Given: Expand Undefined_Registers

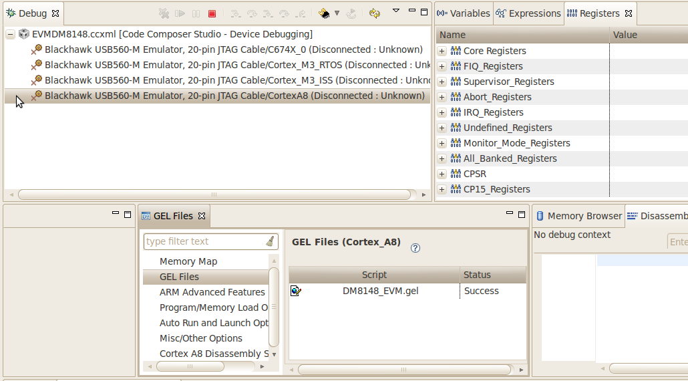Looking at the screenshot, I should [x=442, y=128].
